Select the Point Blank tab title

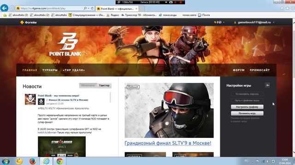tap(117, 9)
